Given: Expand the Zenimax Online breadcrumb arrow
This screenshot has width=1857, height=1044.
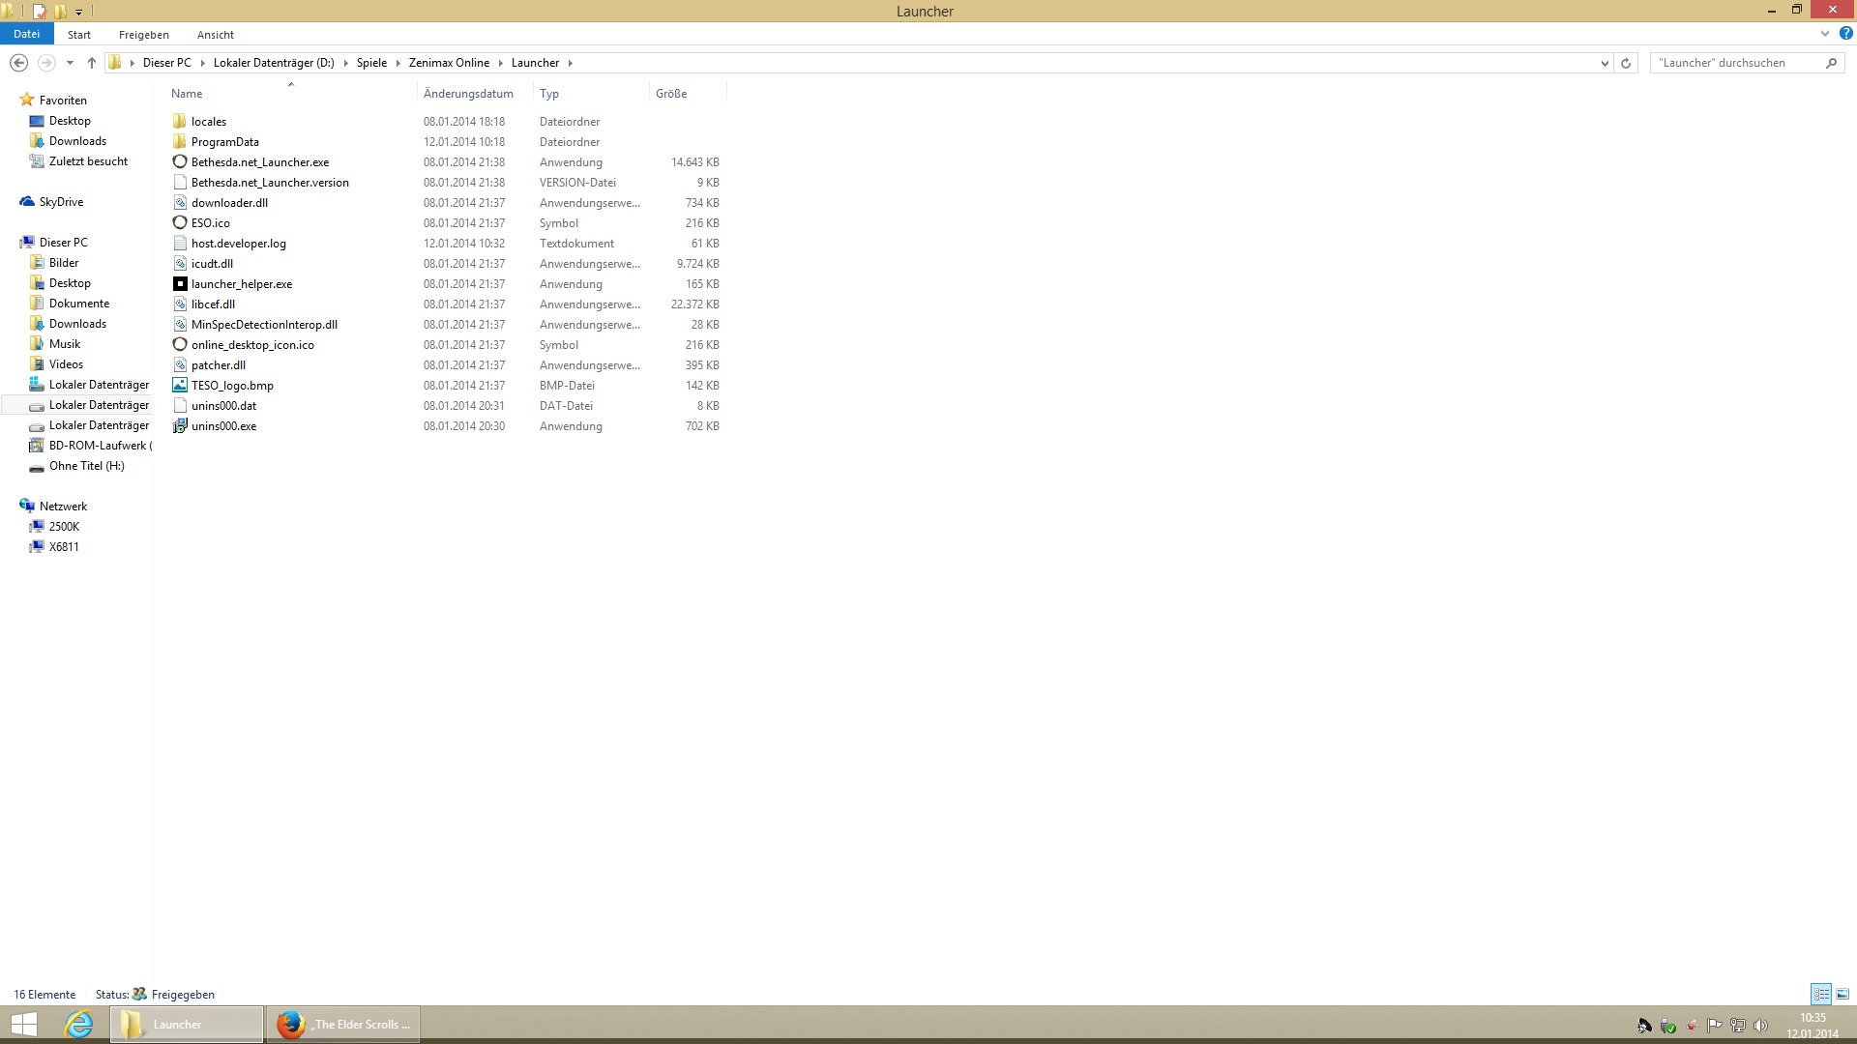Looking at the screenshot, I should click(501, 63).
